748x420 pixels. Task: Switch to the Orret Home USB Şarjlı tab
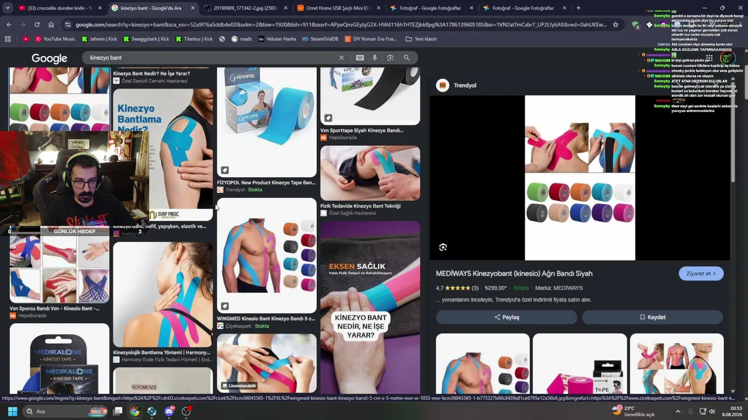pos(339,8)
